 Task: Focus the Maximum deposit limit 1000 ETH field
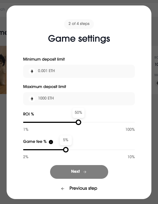[79, 99]
